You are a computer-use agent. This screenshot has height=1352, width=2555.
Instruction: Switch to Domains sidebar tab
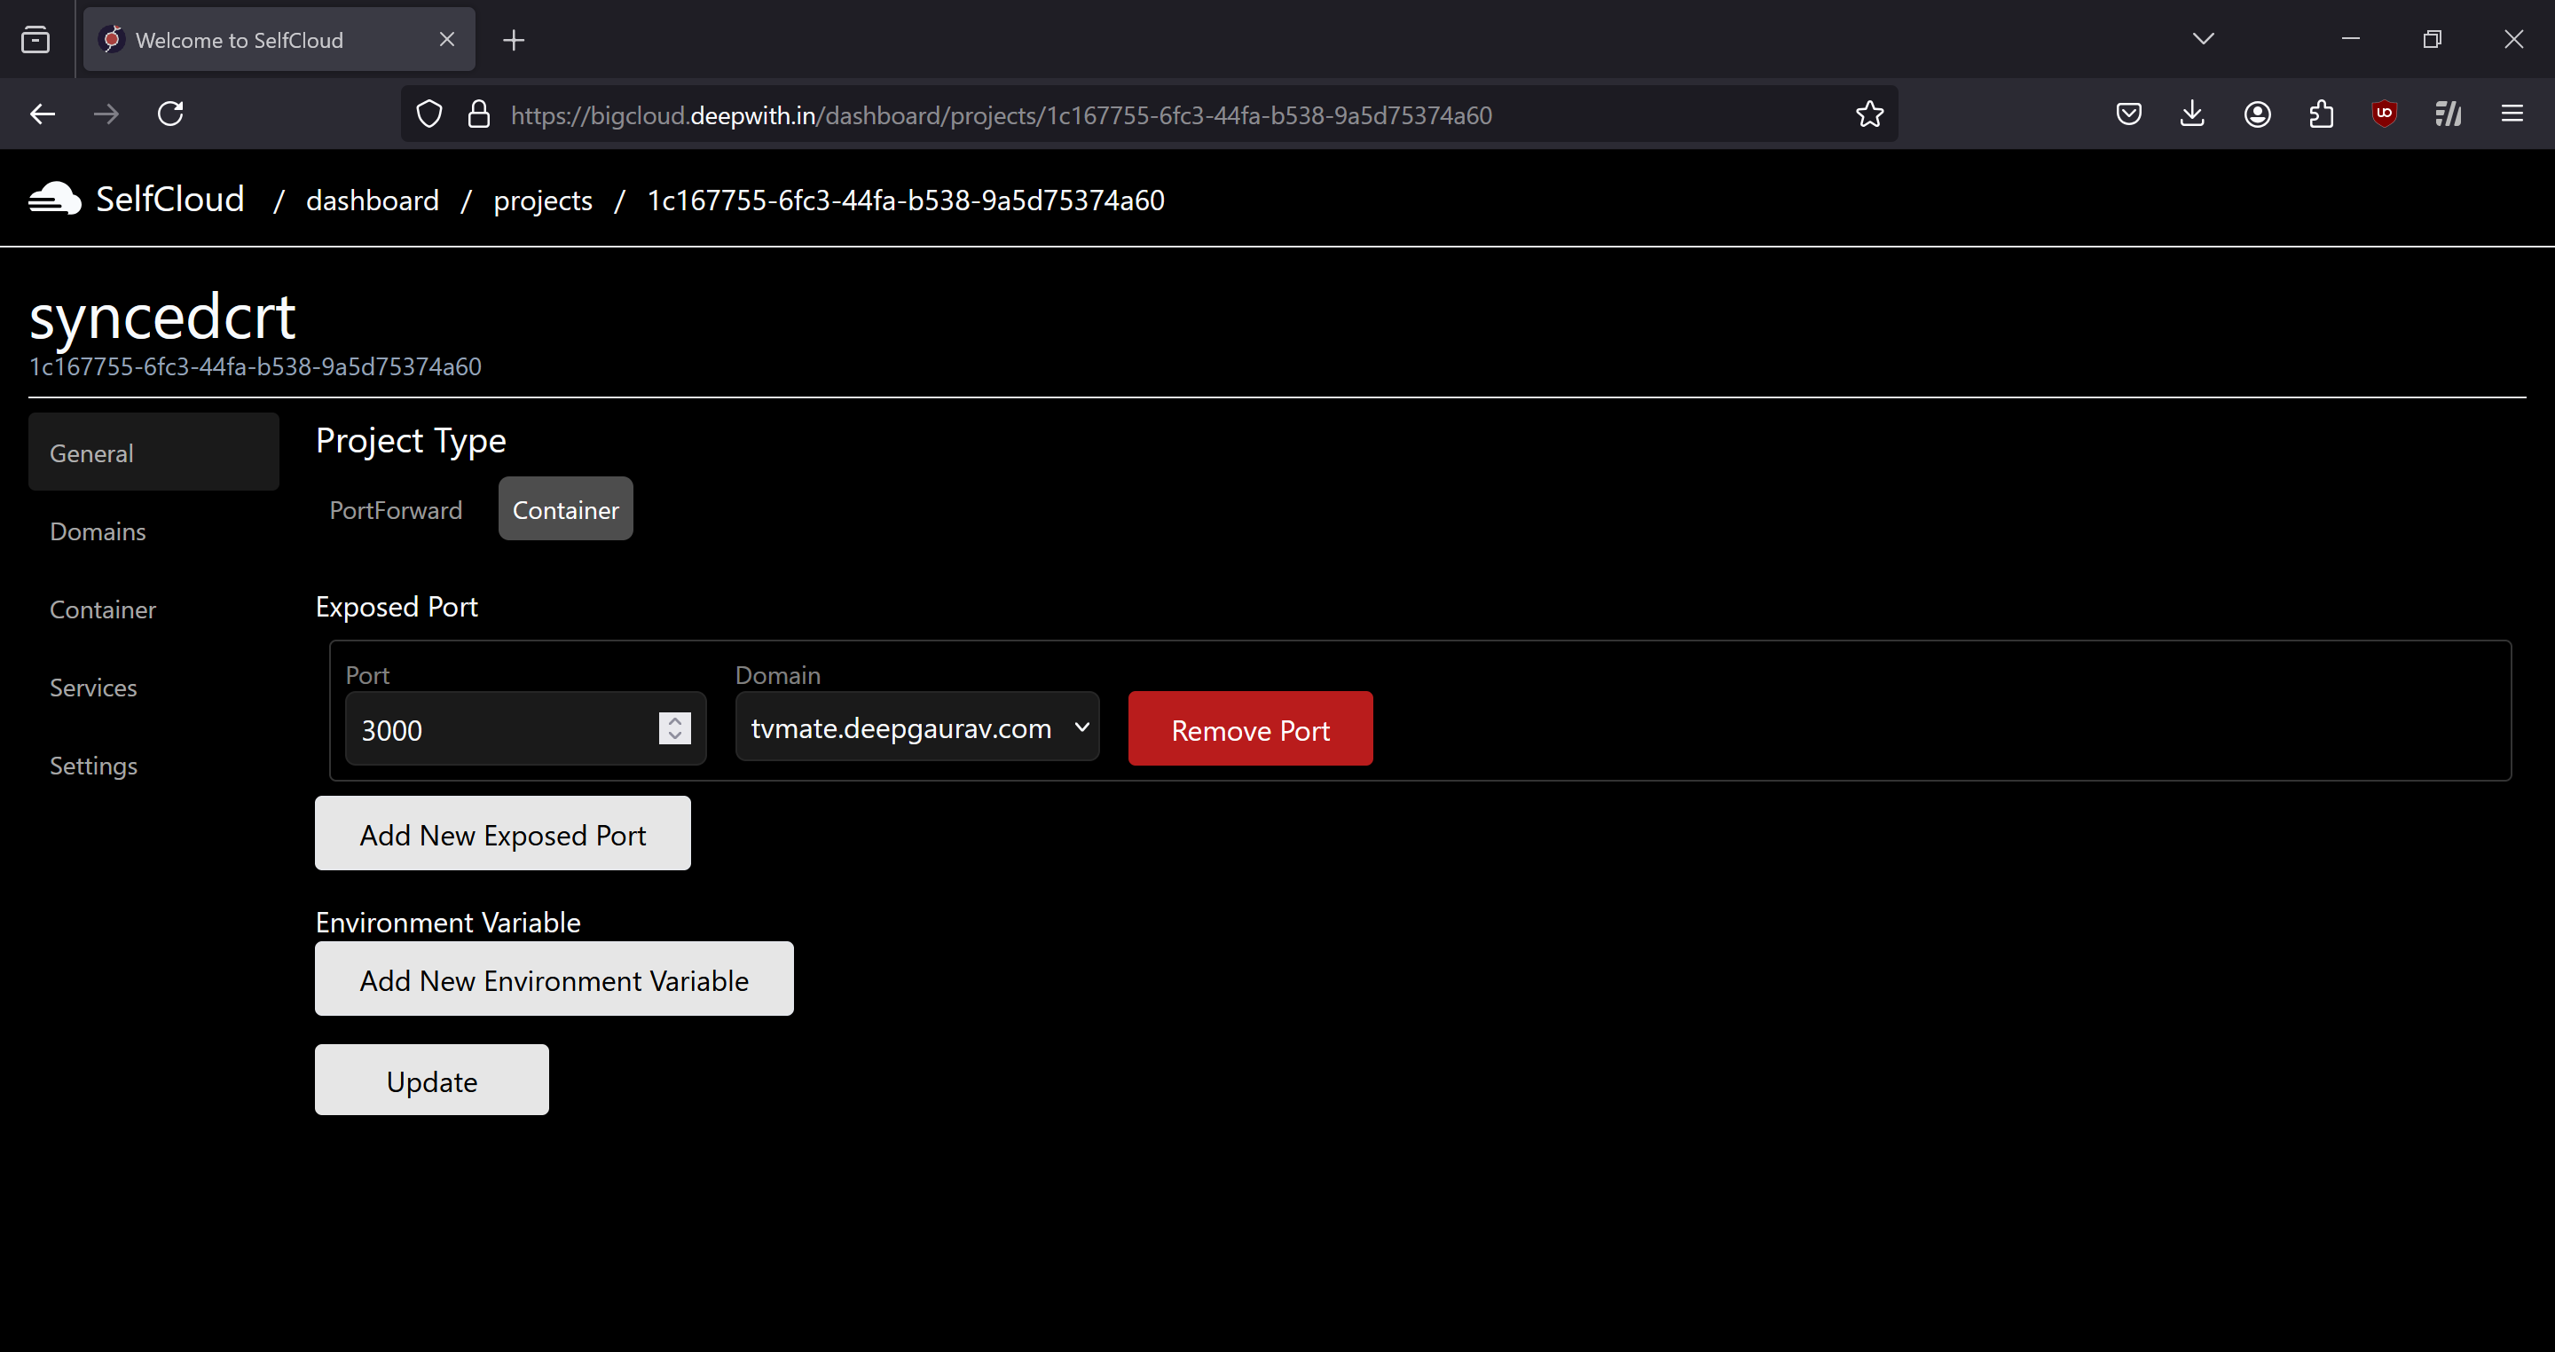click(98, 531)
